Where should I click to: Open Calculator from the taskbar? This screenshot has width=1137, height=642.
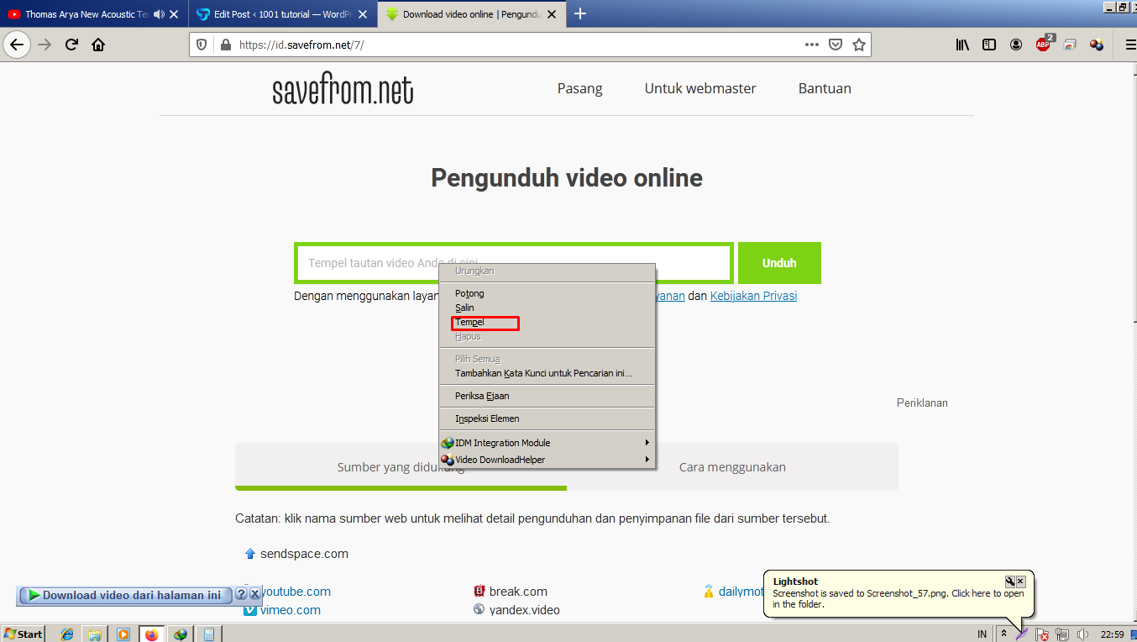coord(209,634)
